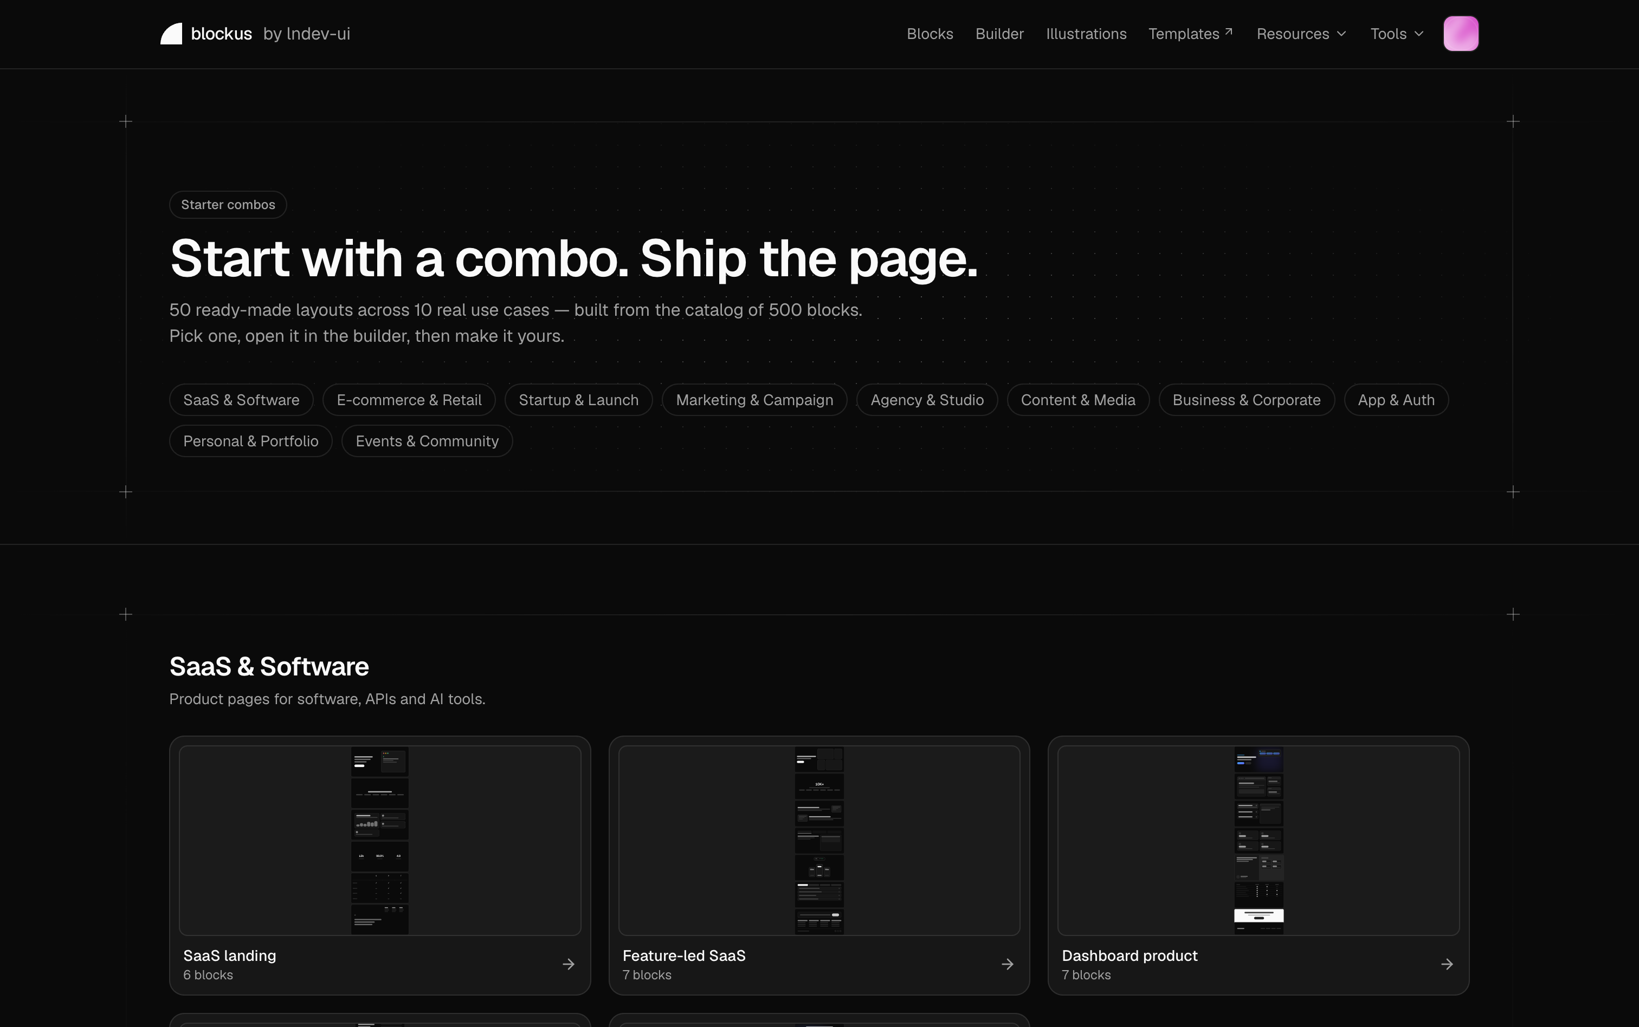Click arrow icon on SaaS landing card
The image size is (1639, 1027).
click(569, 964)
